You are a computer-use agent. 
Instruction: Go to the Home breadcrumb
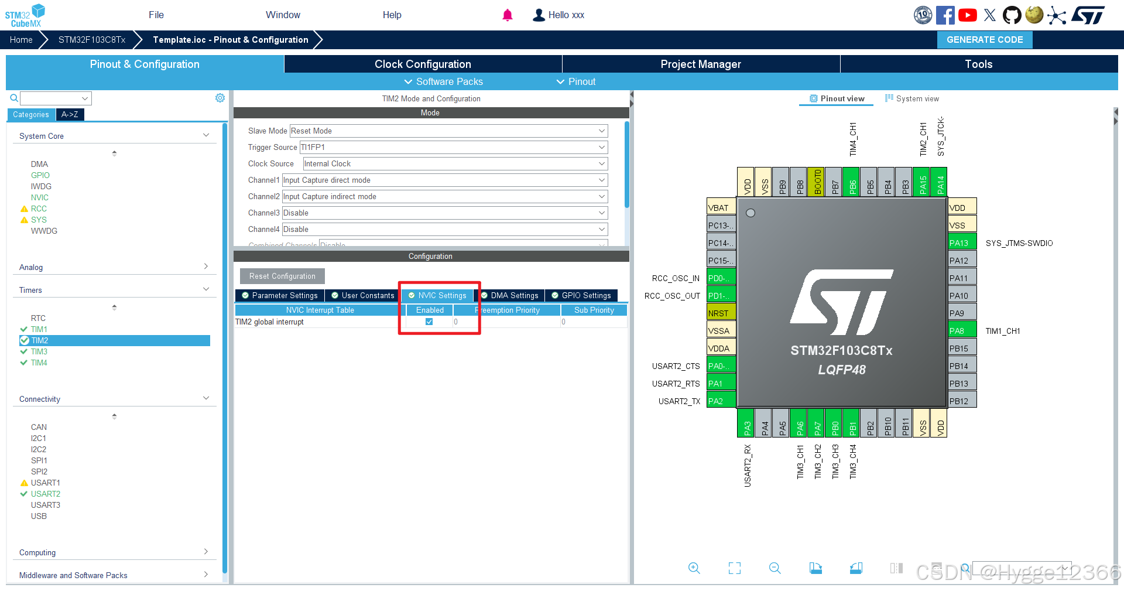[21, 40]
